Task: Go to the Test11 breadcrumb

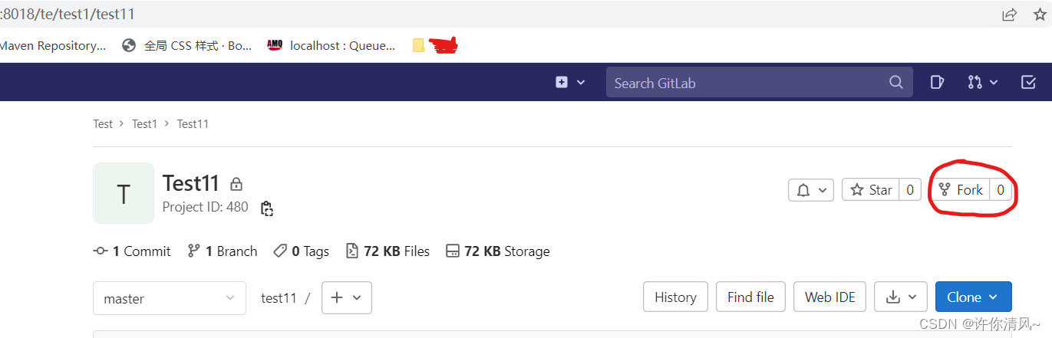Action: [x=193, y=123]
